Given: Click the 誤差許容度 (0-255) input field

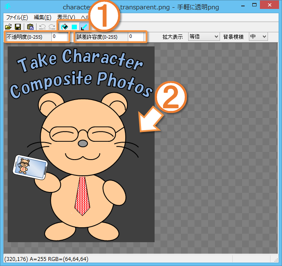Looking at the screenshot, I should pos(136,37).
